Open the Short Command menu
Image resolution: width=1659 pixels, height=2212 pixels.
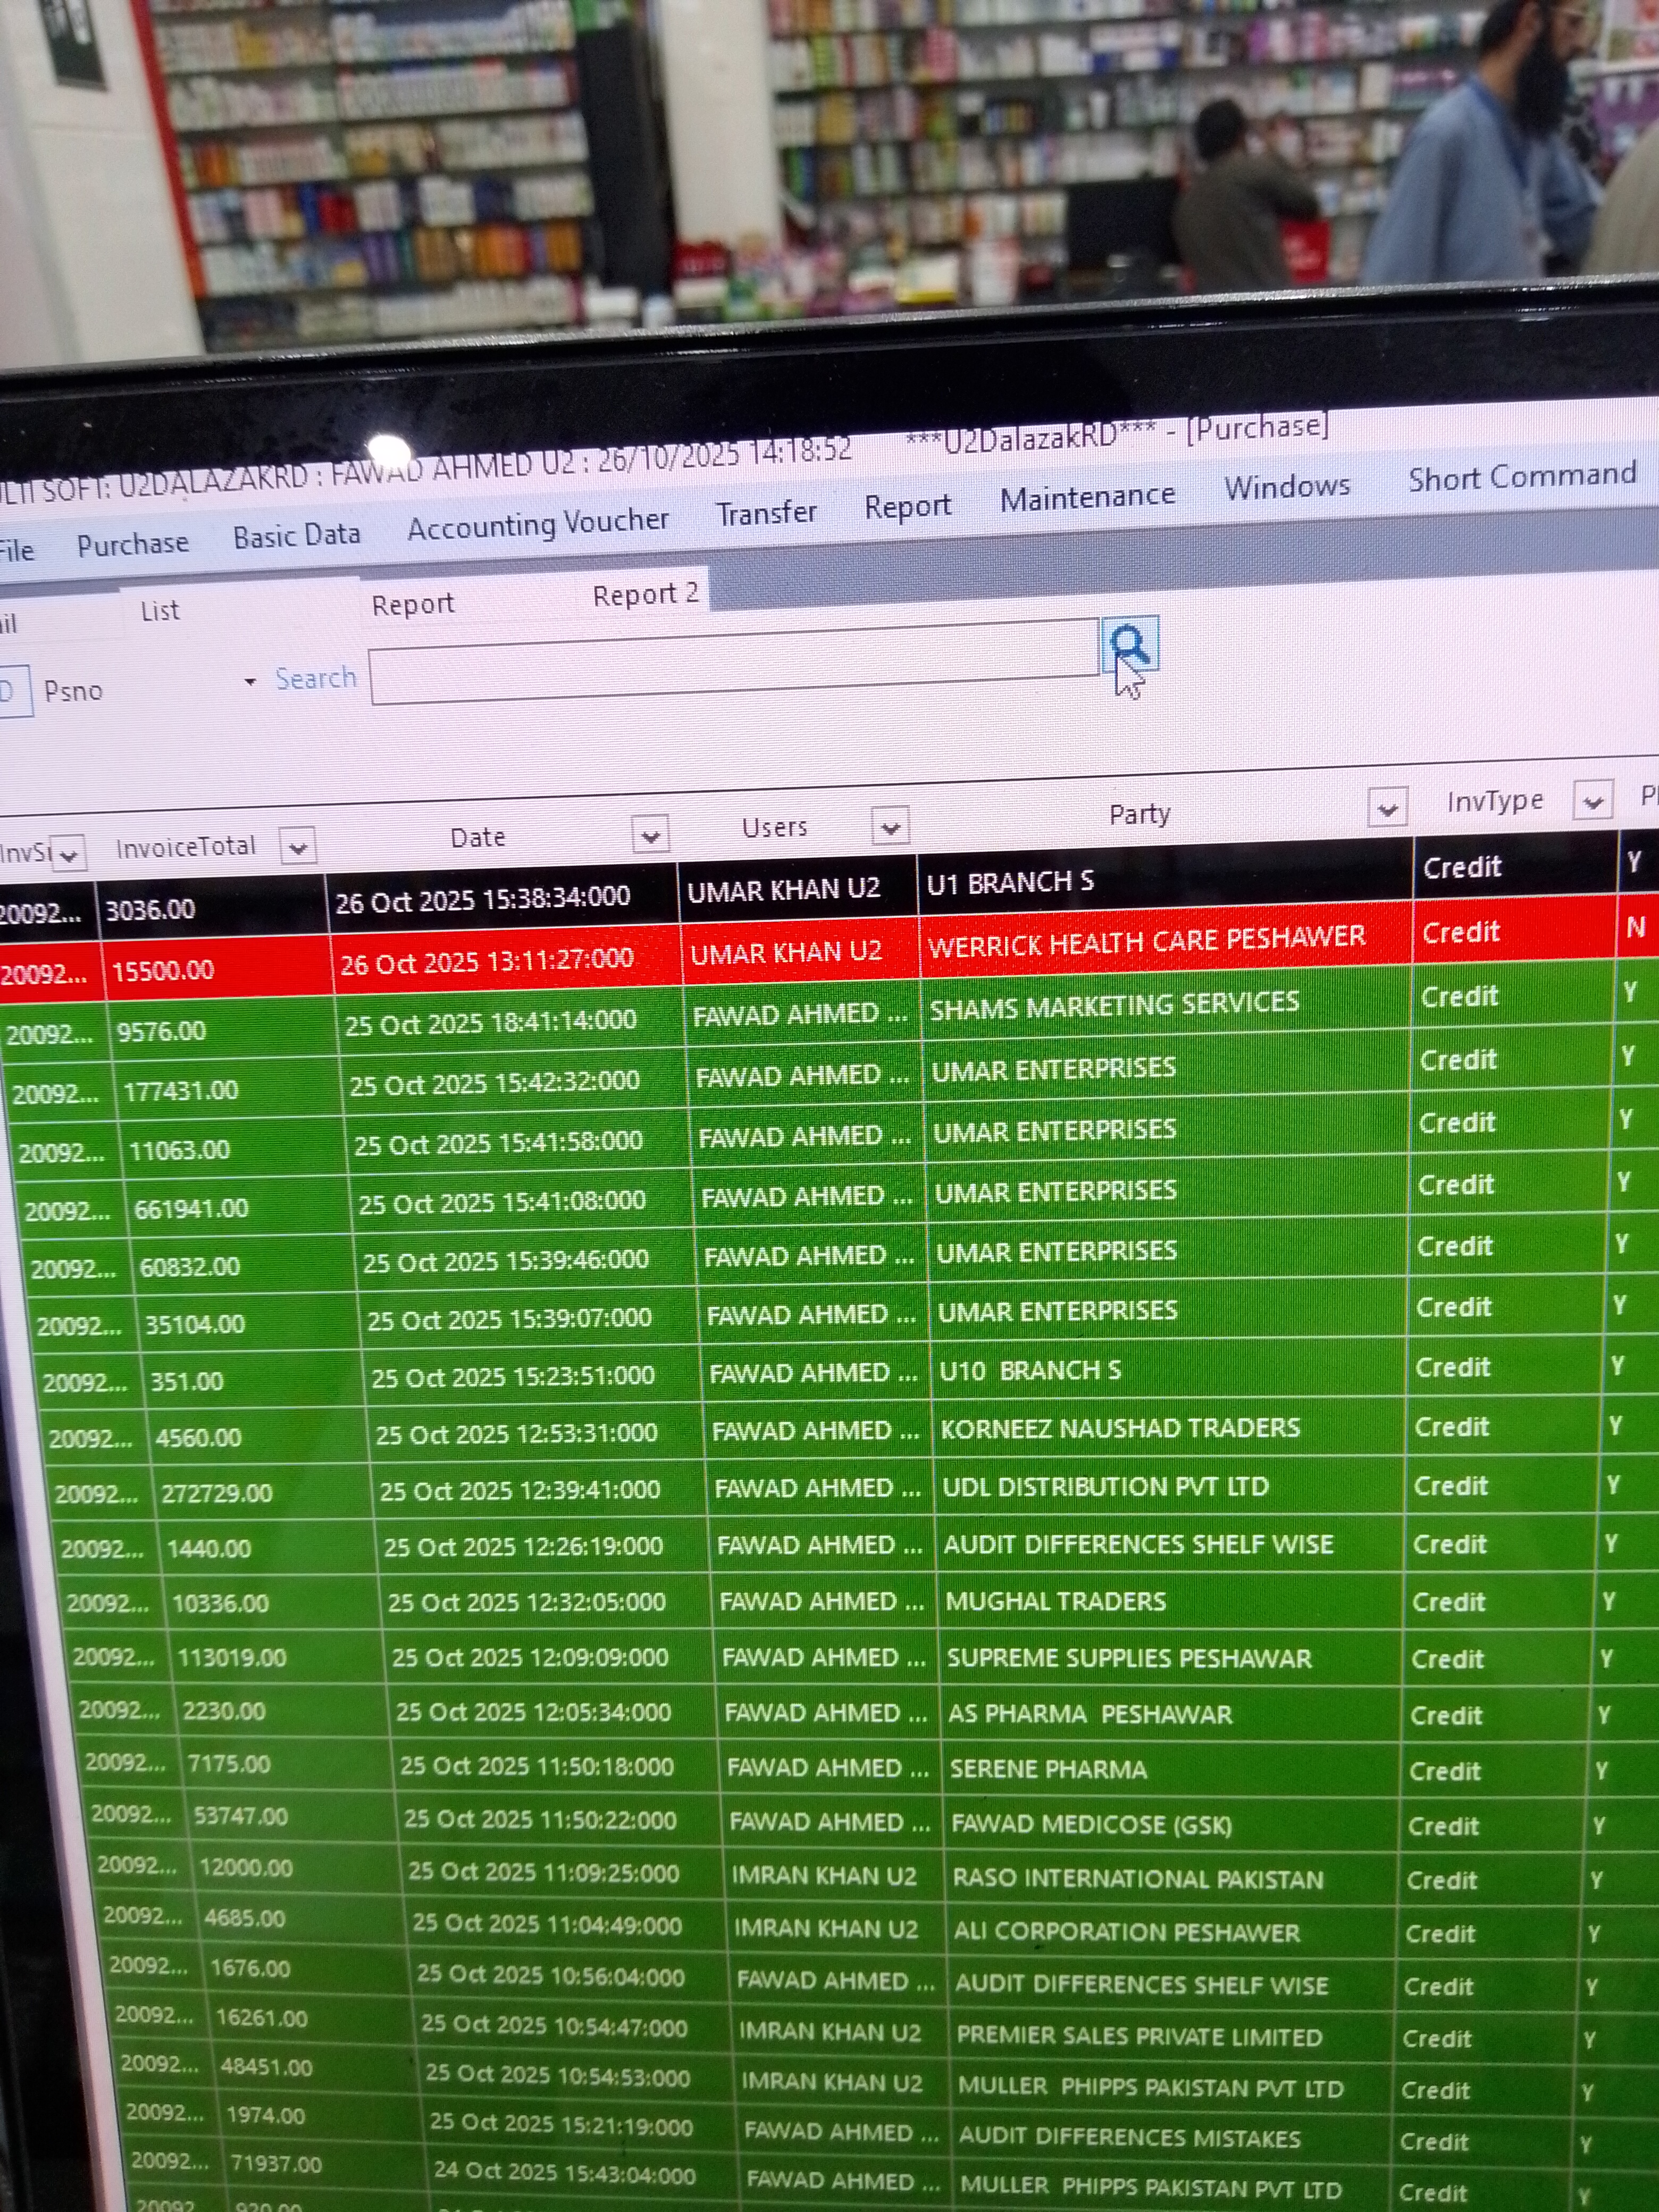pos(1521,477)
